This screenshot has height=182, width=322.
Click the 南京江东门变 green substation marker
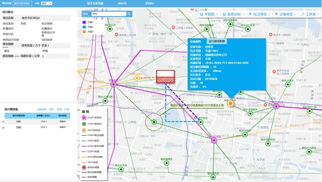[x=105, y=100]
